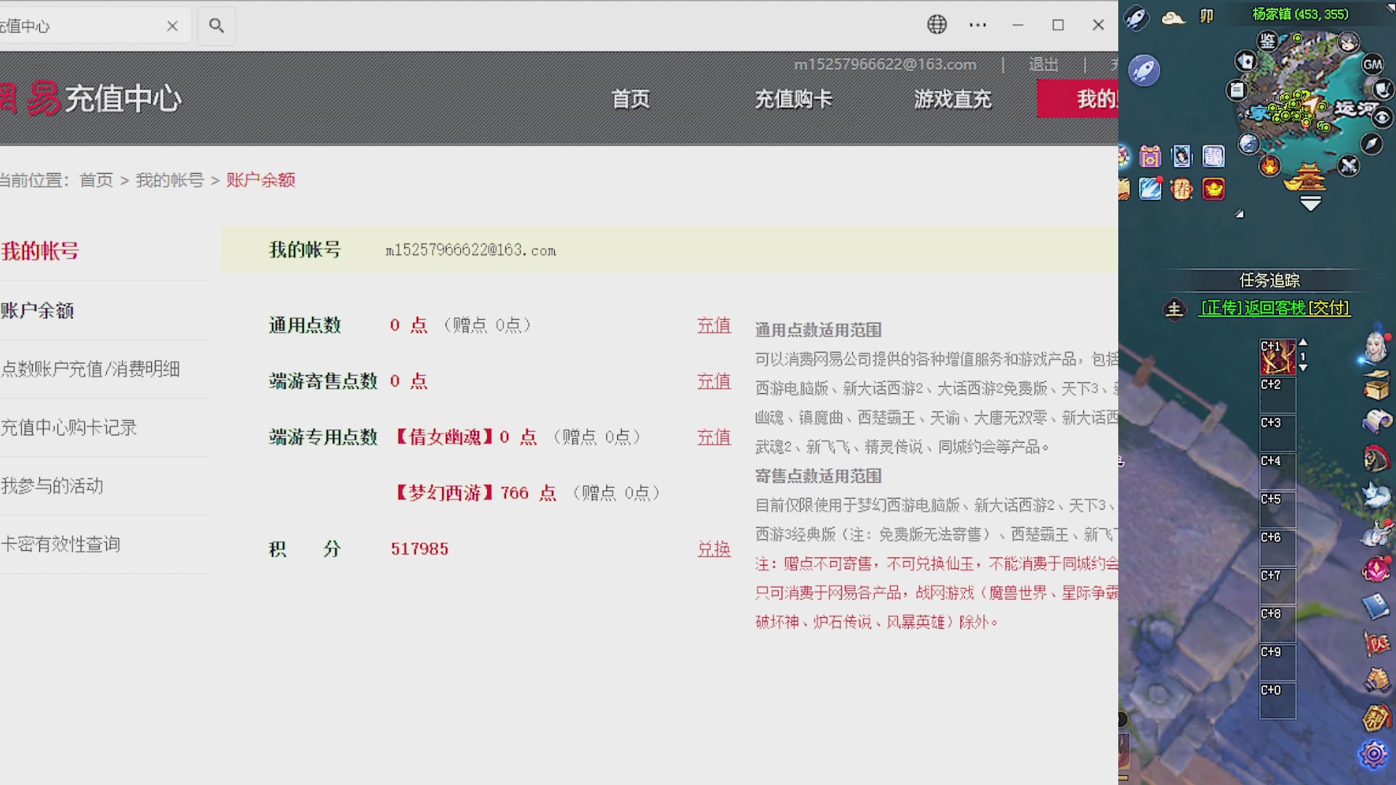Screen dimensions: 1396x785
Task: Open the red-plumed horse helmet icon
Action: (x=1376, y=459)
